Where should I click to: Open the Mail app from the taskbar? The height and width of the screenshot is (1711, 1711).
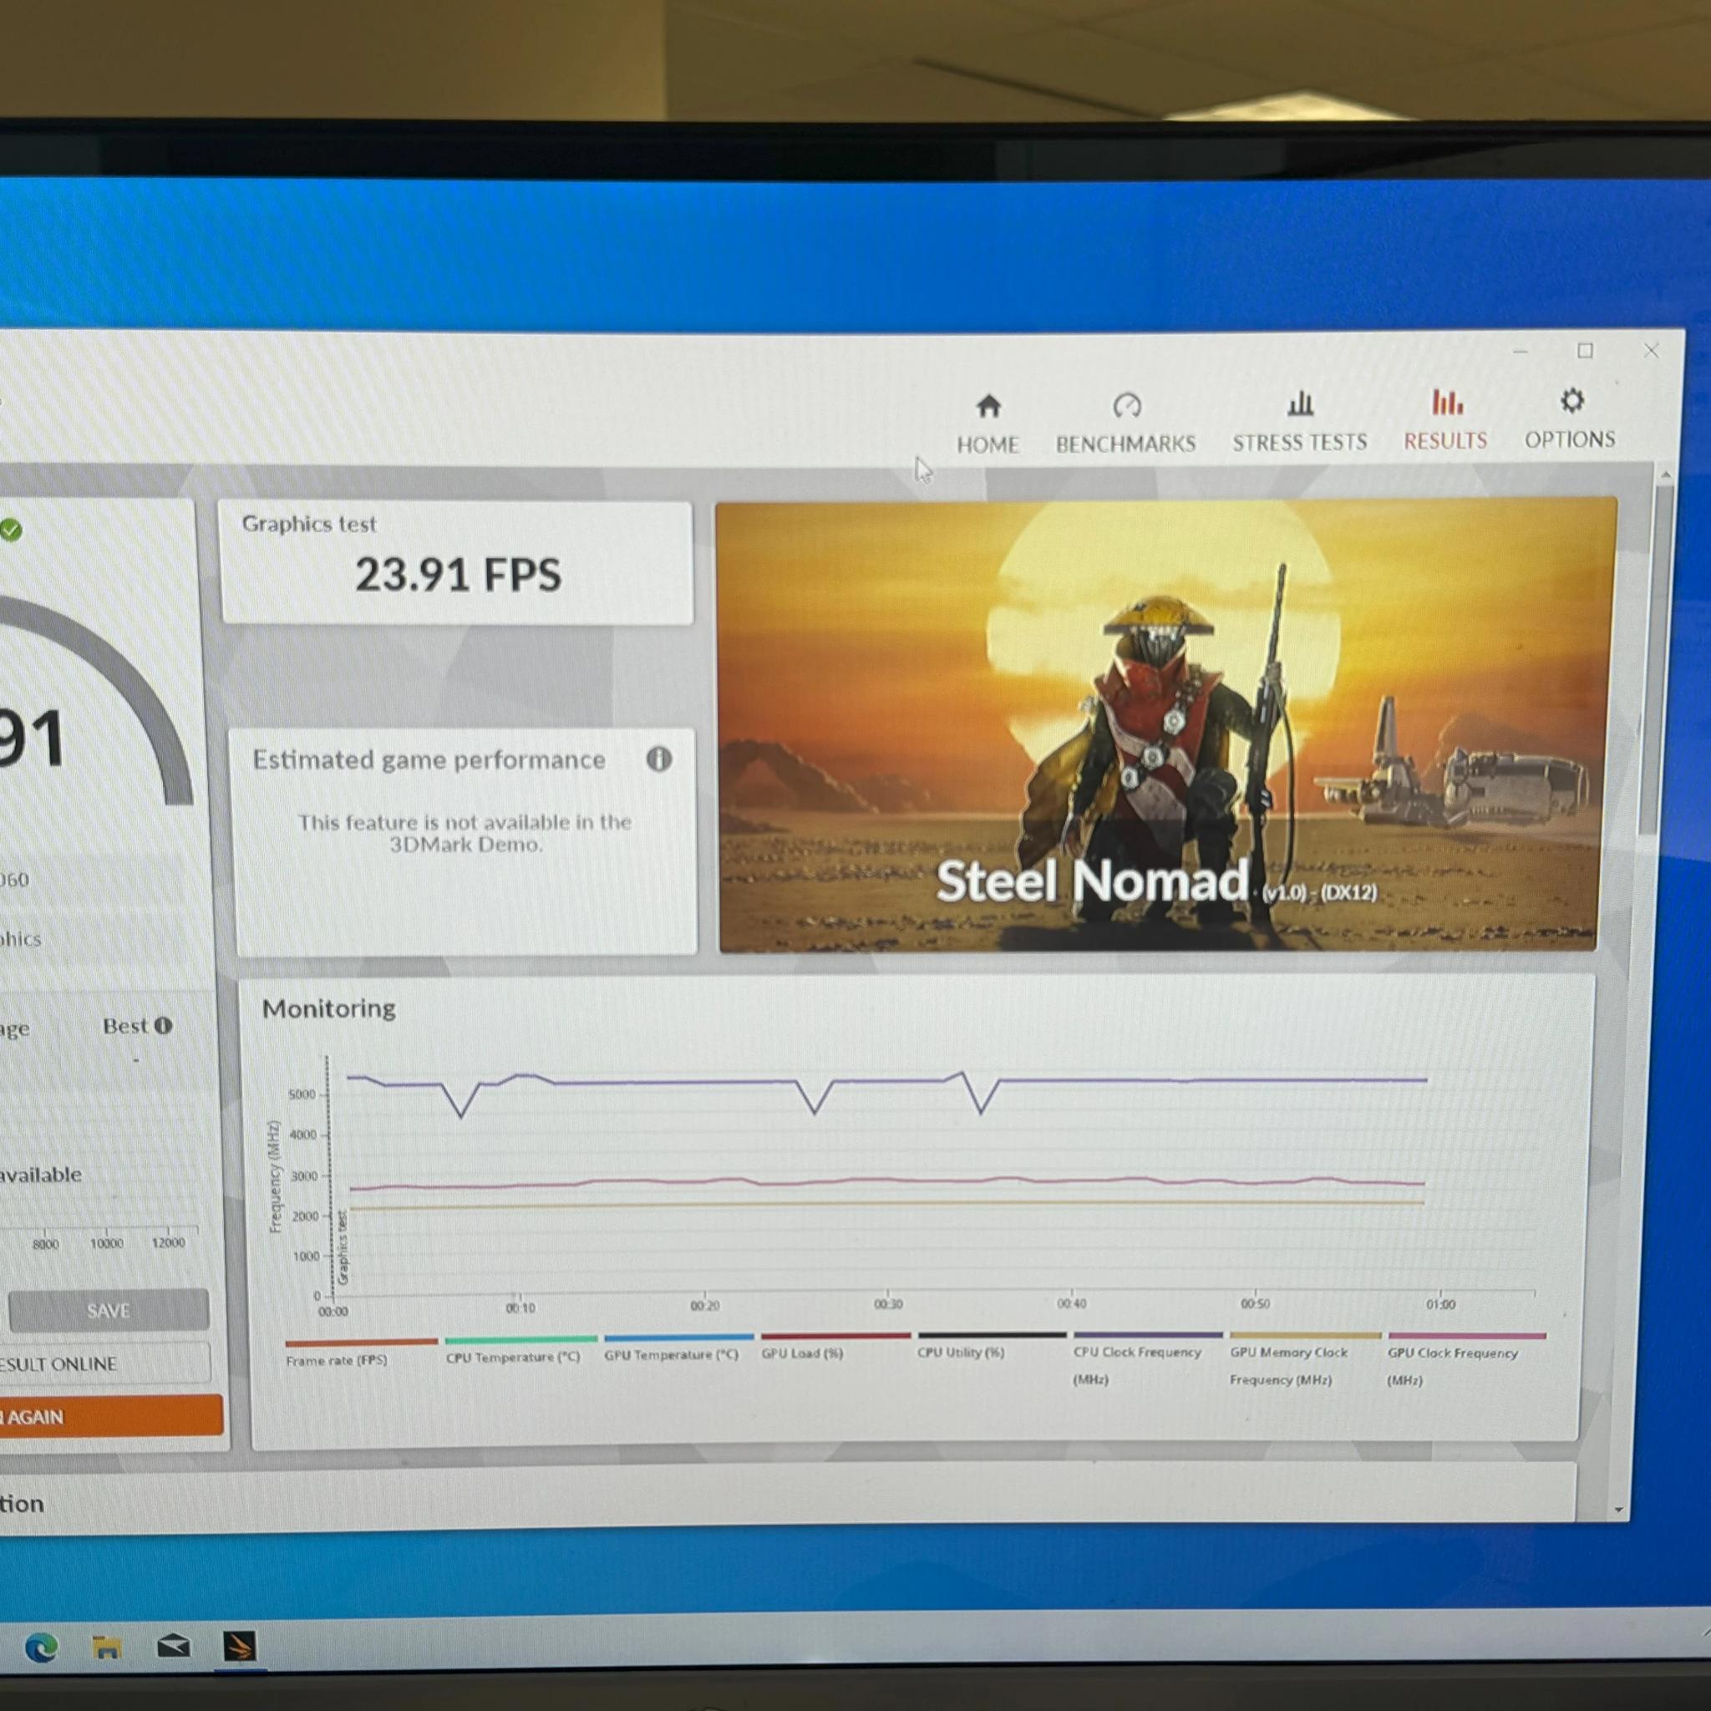pos(174,1647)
